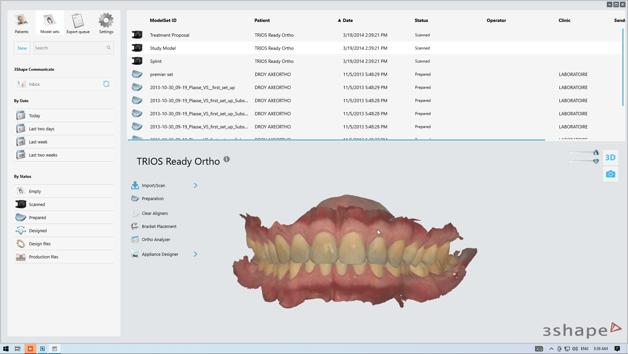Screen dimensions: 628x354
Task: Sort the list by Date column
Action: [x=347, y=20]
